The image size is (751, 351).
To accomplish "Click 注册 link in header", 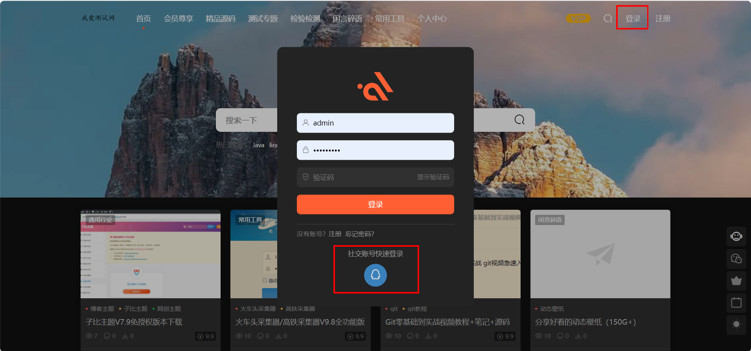I will tap(663, 18).
